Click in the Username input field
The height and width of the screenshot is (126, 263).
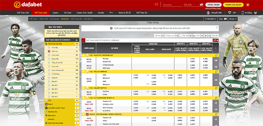[171, 5]
